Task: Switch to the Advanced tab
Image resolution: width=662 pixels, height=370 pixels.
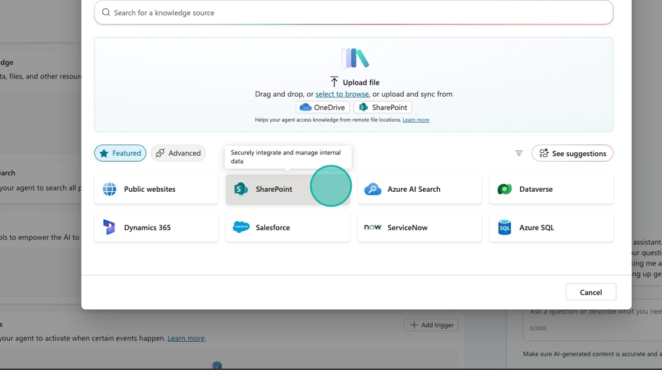Action: [178, 153]
